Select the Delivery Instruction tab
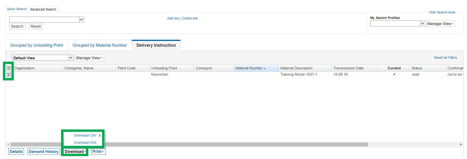 point(156,45)
